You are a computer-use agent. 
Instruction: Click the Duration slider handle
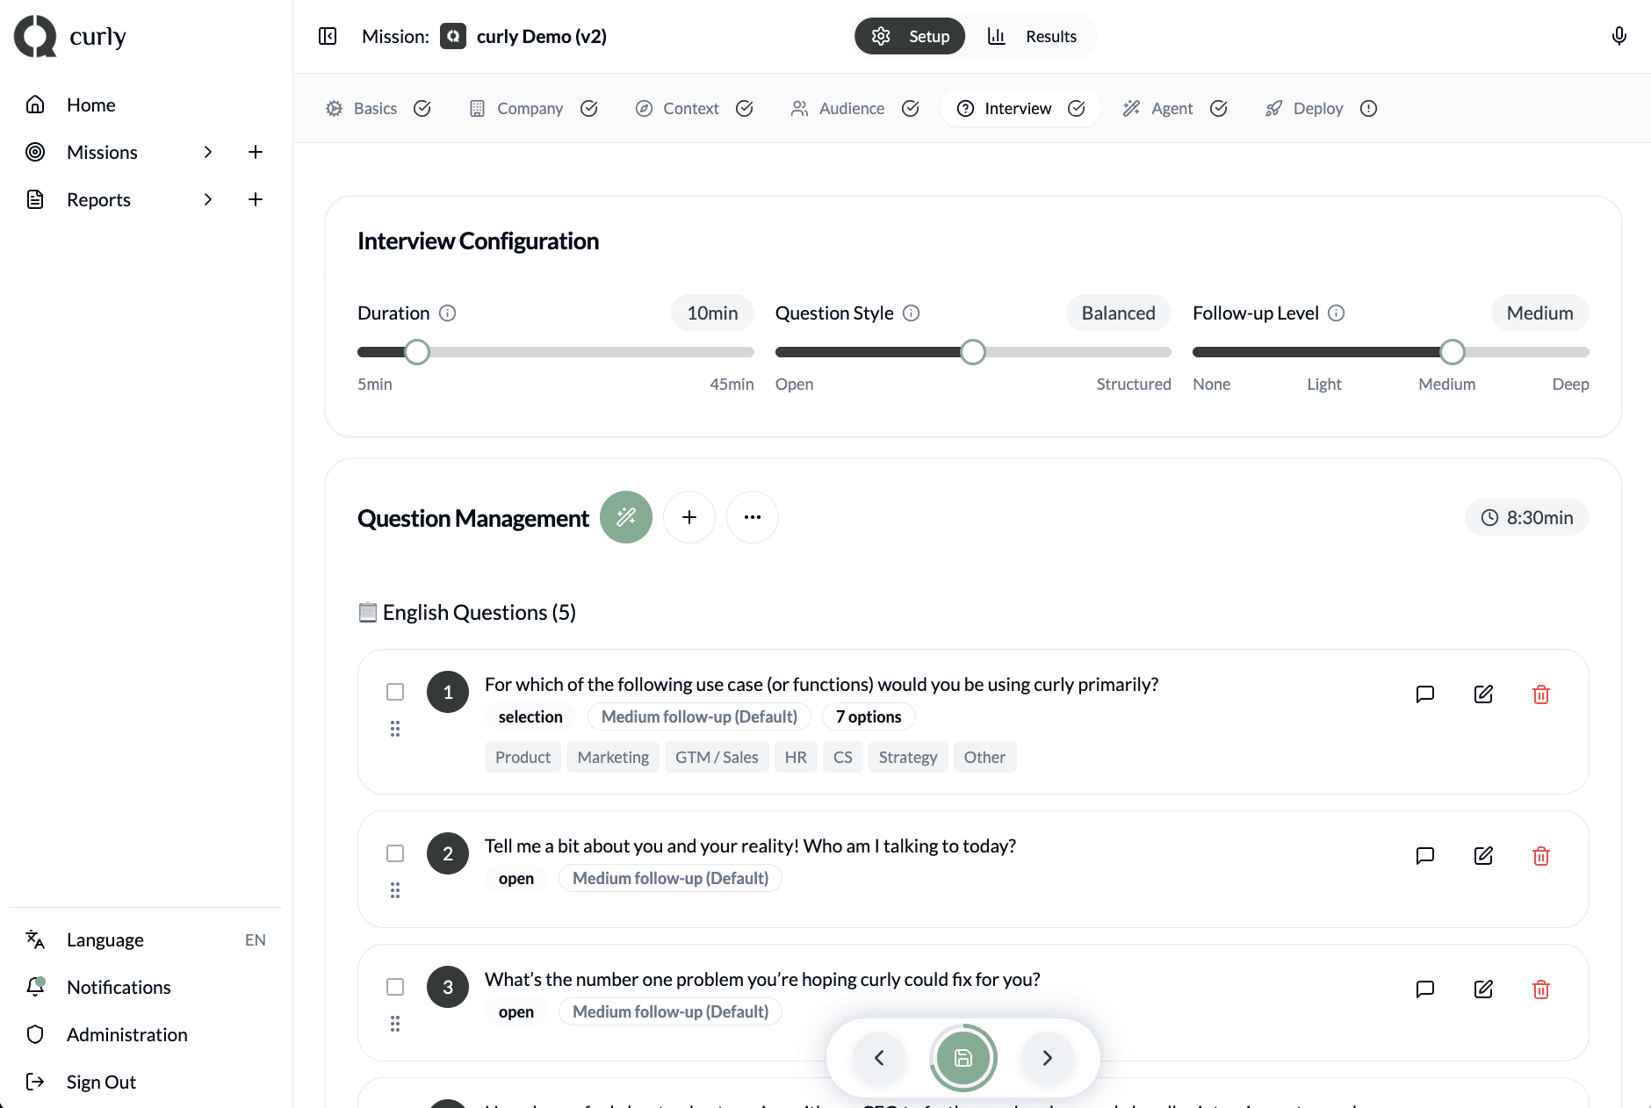pos(417,352)
